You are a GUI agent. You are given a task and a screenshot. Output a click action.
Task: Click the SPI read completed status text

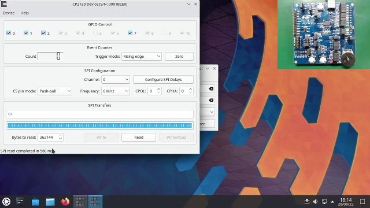27,151
